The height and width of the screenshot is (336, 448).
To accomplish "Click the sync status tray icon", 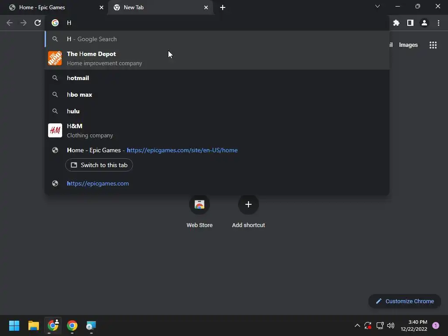I will 368,325.
